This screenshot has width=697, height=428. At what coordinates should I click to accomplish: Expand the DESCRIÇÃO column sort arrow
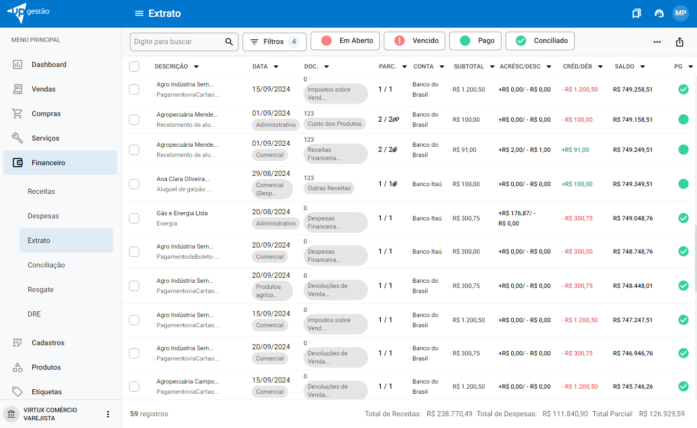pyautogui.click(x=196, y=66)
